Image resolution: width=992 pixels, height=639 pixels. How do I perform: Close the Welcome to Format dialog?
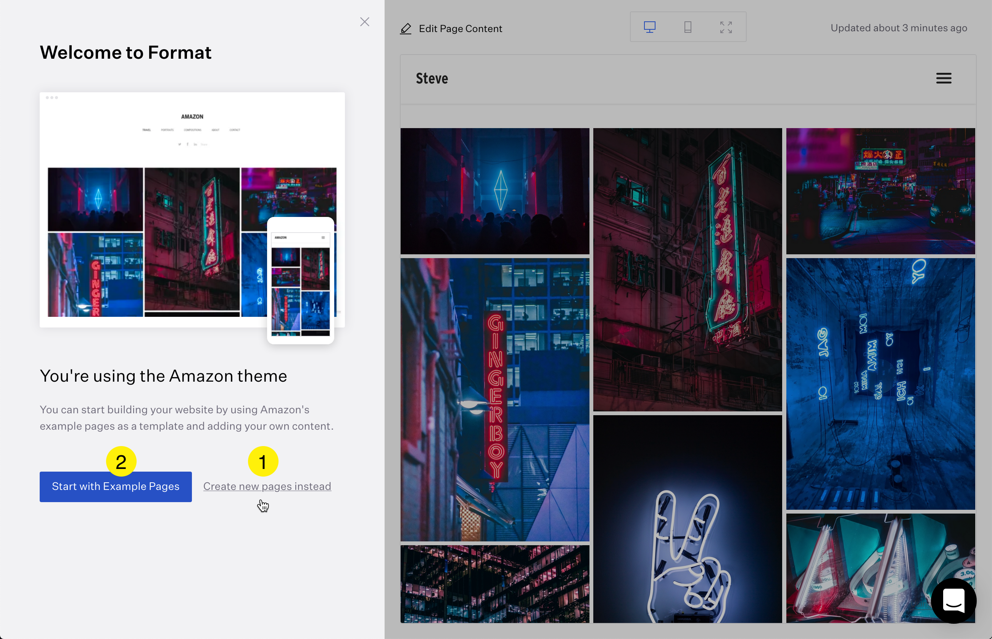tap(364, 22)
